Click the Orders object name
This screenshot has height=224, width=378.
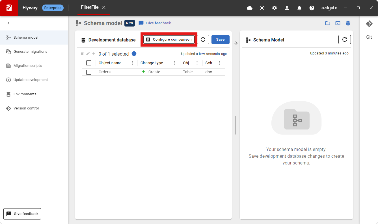pos(105,72)
